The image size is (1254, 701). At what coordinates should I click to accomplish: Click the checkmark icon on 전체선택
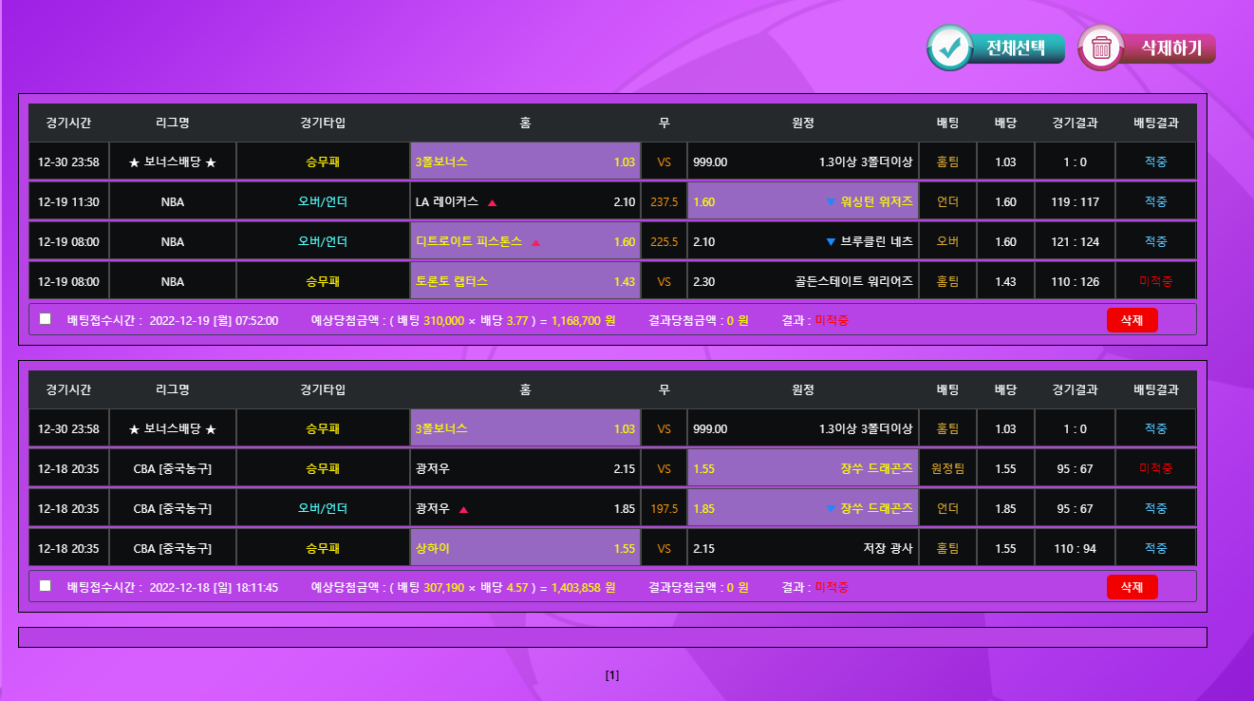click(x=949, y=47)
